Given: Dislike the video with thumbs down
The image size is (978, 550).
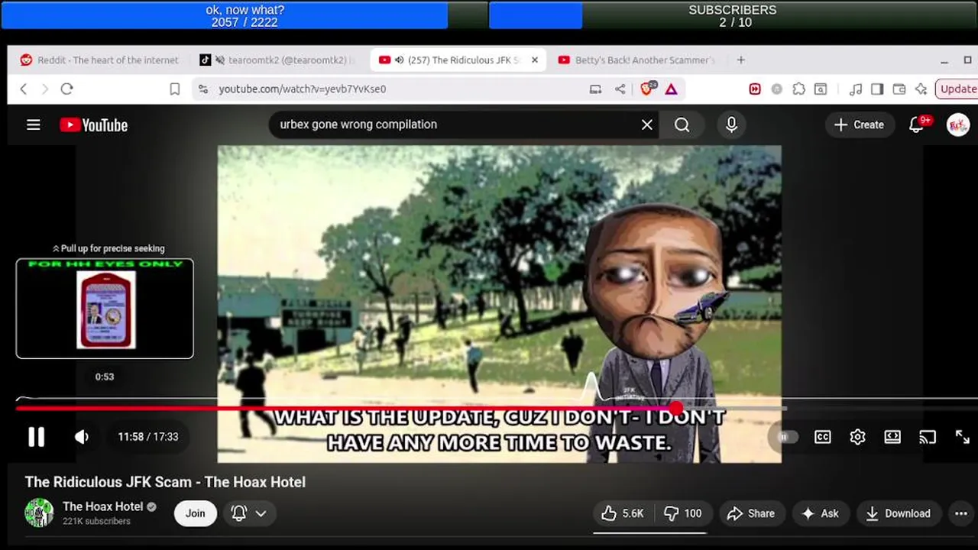Looking at the screenshot, I should [x=682, y=513].
